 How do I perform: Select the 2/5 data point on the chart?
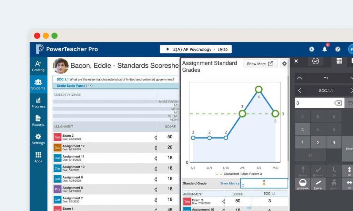point(242,114)
